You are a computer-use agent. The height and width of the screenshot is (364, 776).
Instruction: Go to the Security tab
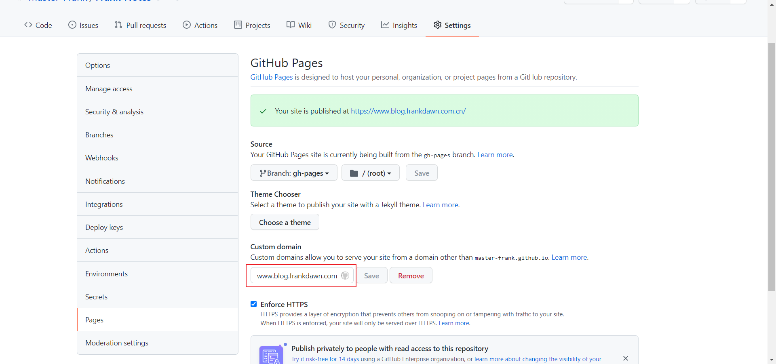(346, 25)
